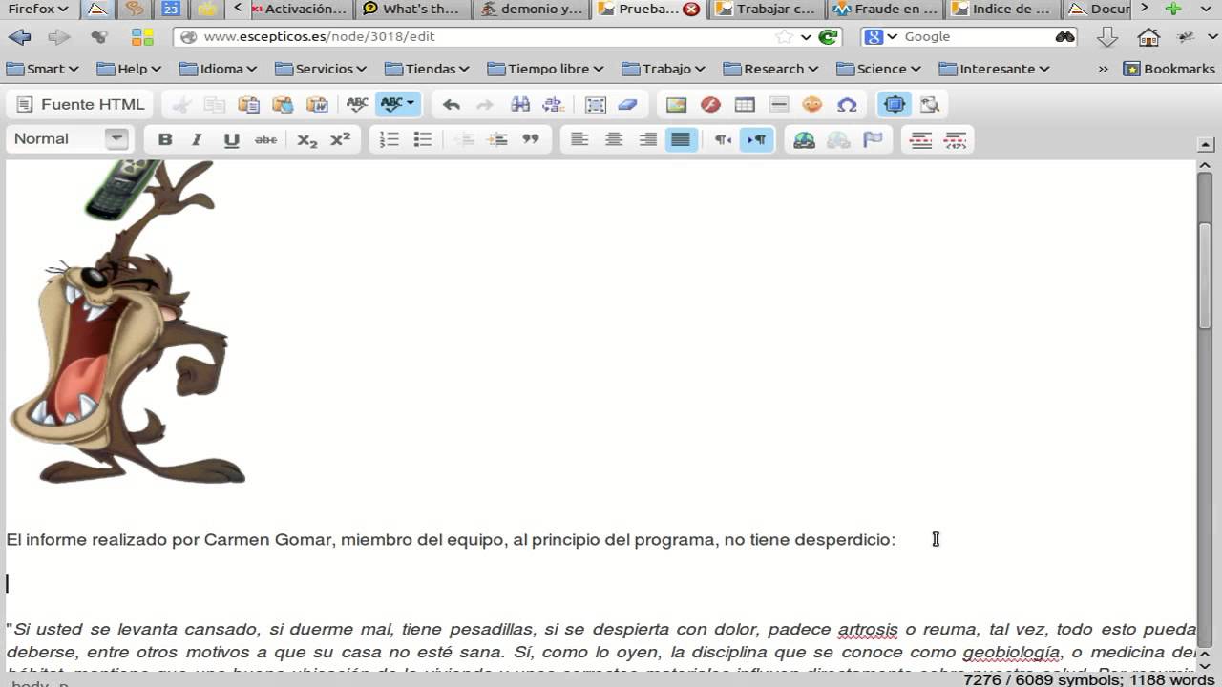Remove formatting with the eraser icon
Screen dimensions: 1222x687
627,104
